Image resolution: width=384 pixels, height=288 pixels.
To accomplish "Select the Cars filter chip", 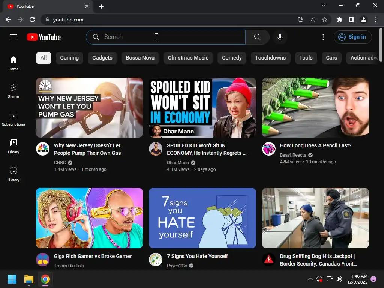I will click(331, 58).
